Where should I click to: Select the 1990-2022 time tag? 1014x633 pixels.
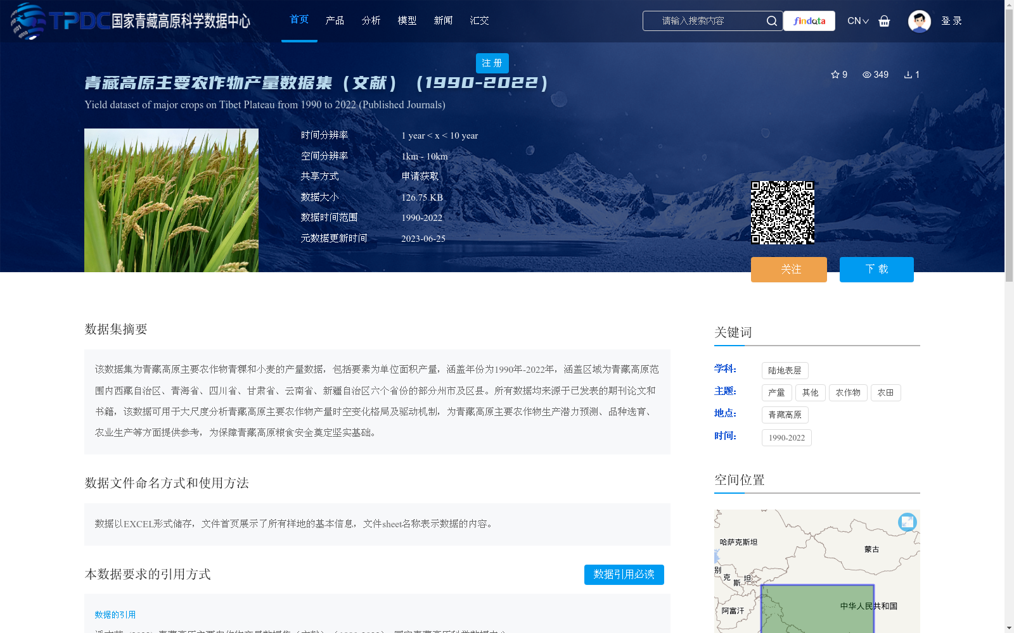786,437
